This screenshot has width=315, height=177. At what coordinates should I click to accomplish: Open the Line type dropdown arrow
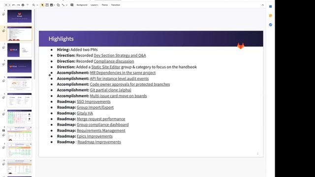[66, 5]
